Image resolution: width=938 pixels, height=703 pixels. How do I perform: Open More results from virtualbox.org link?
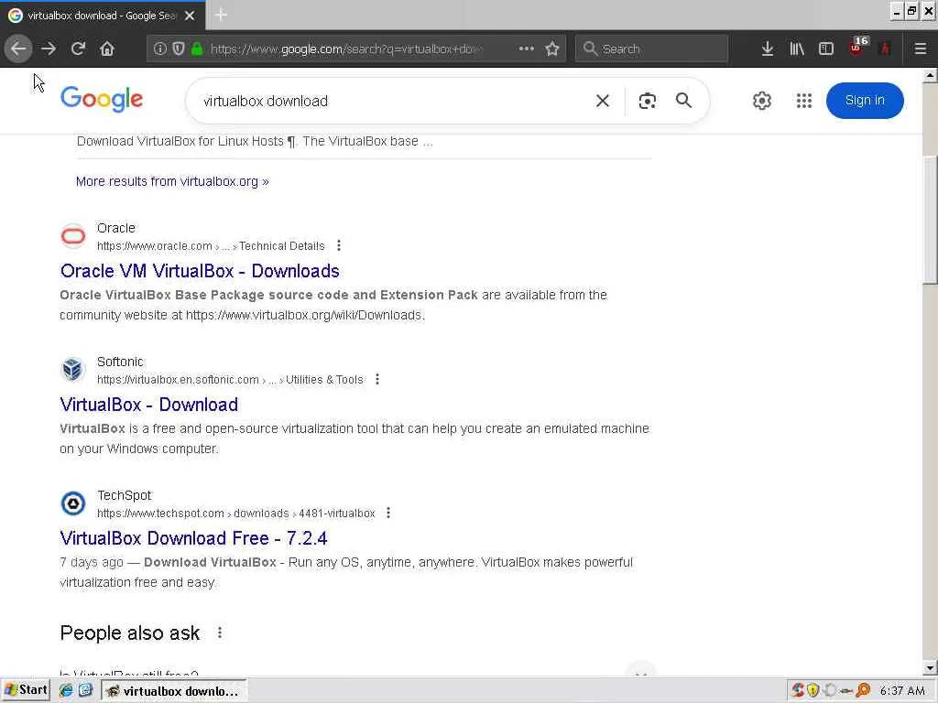tap(172, 181)
